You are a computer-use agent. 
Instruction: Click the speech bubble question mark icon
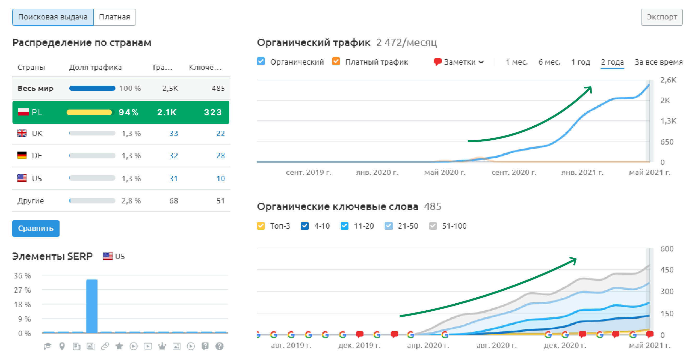click(205, 346)
